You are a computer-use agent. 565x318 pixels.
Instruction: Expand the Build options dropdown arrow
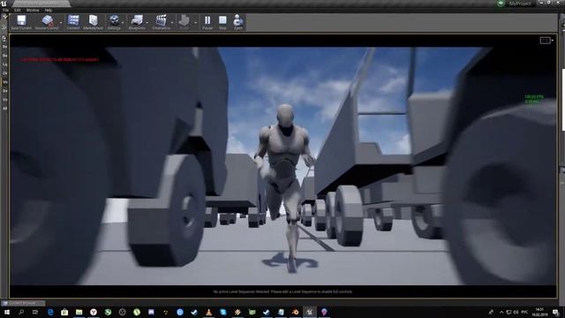[x=196, y=23]
